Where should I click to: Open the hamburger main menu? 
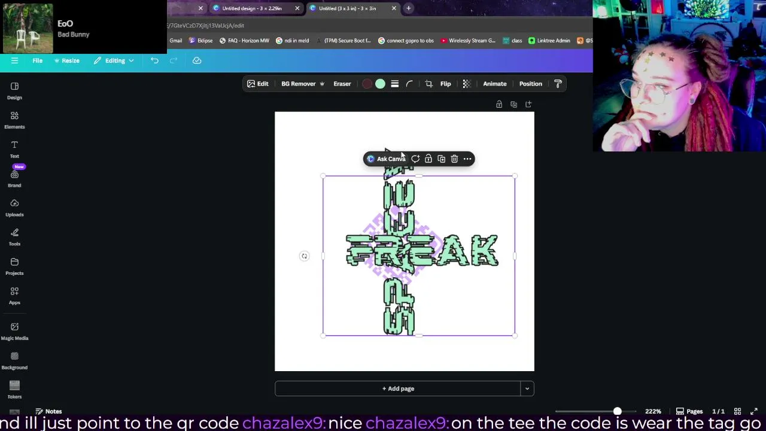pyautogui.click(x=14, y=60)
